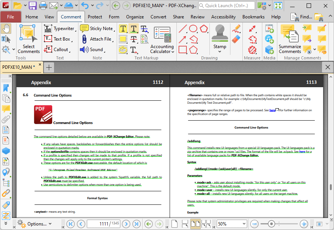This screenshot has width=334, height=230.
Task: Collapse the ribbon with the chevron
Action: coord(330,16)
